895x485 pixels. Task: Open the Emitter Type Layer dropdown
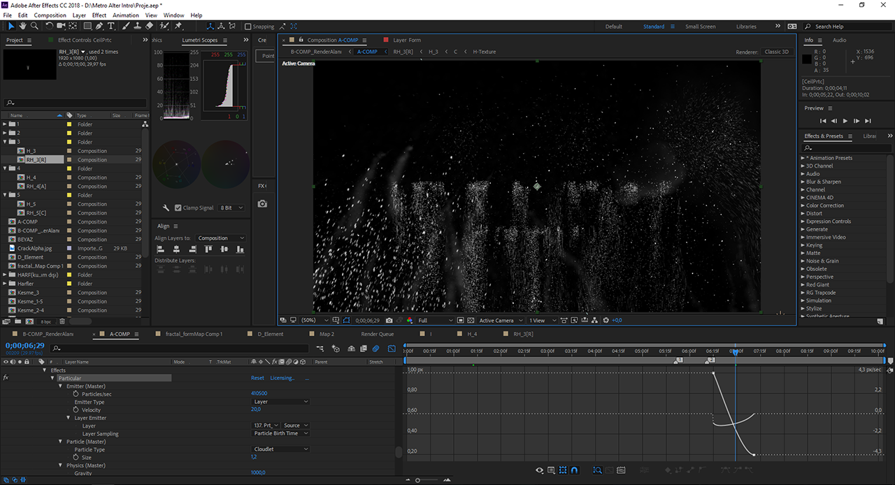click(281, 402)
